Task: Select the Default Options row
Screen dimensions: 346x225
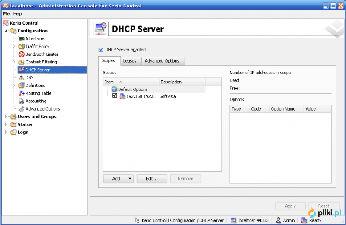Action: pyautogui.click(x=154, y=89)
